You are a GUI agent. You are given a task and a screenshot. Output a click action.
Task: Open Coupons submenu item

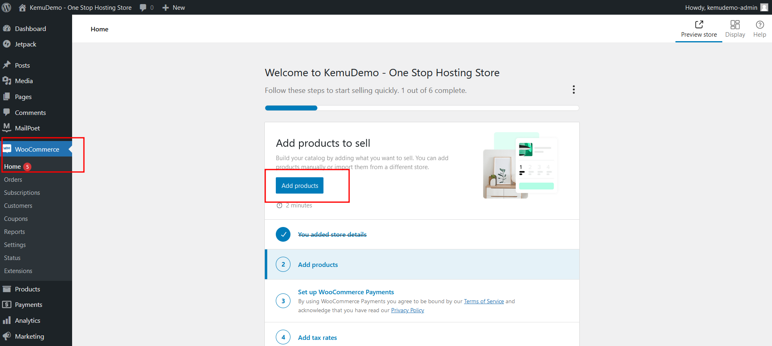point(16,219)
